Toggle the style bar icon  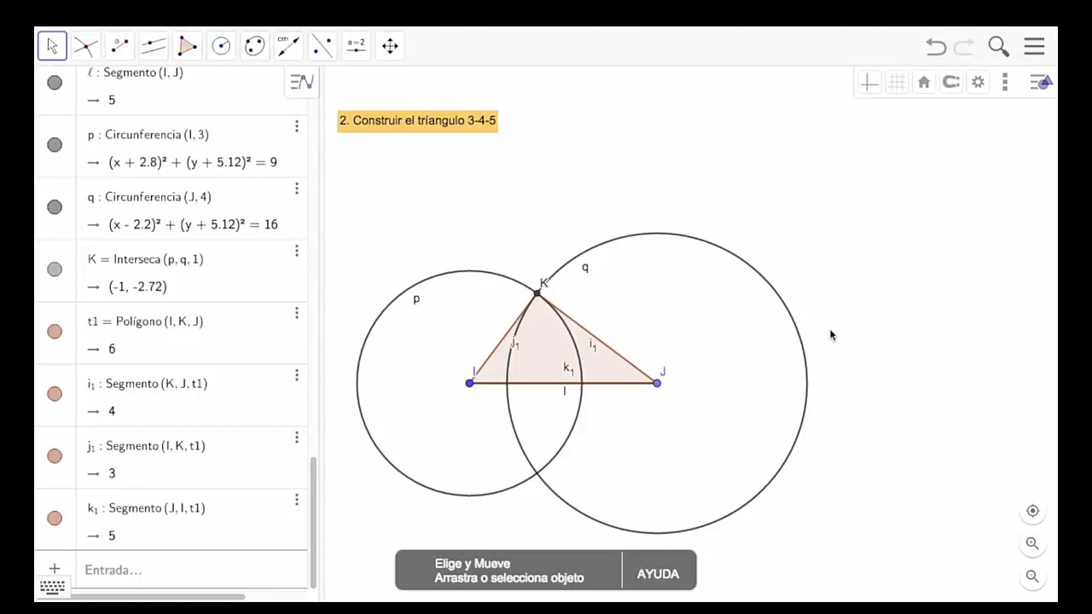point(1041,83)
